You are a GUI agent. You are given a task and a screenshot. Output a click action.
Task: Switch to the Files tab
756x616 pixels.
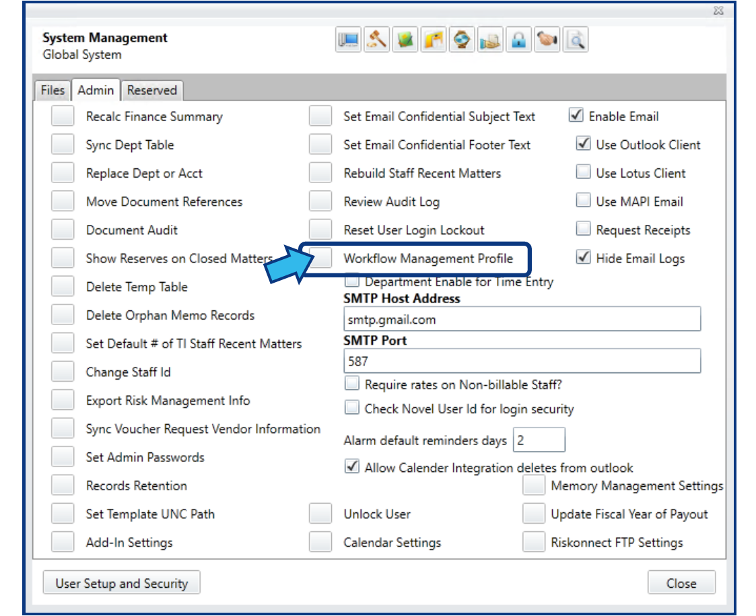[53, 90]
